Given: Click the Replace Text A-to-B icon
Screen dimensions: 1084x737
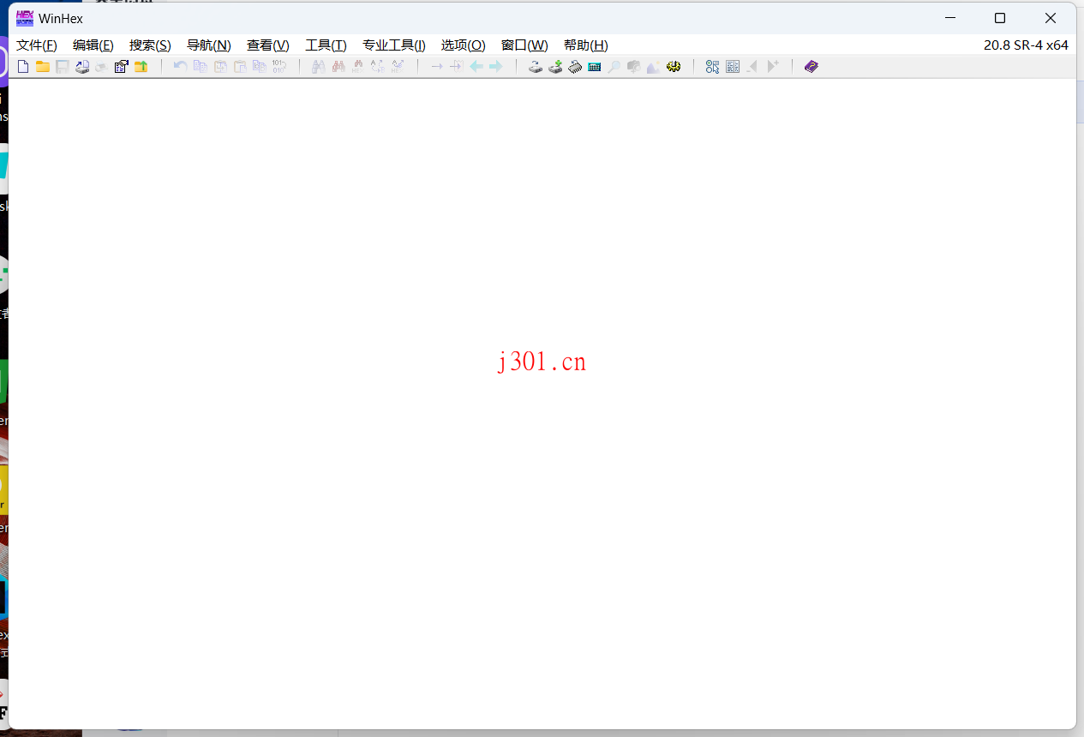Looking at the screenshot, I should (x=377, y=67).
